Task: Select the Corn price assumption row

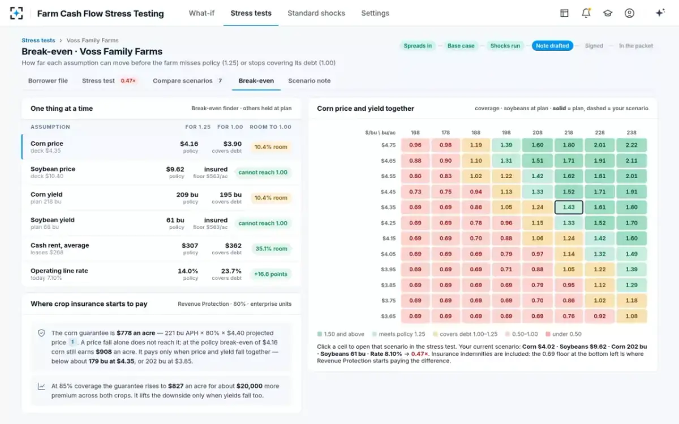Action: click(x=161, y=147)
